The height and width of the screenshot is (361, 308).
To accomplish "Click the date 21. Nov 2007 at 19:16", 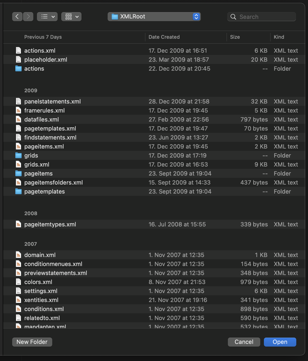I will click(x=178, y=300).
